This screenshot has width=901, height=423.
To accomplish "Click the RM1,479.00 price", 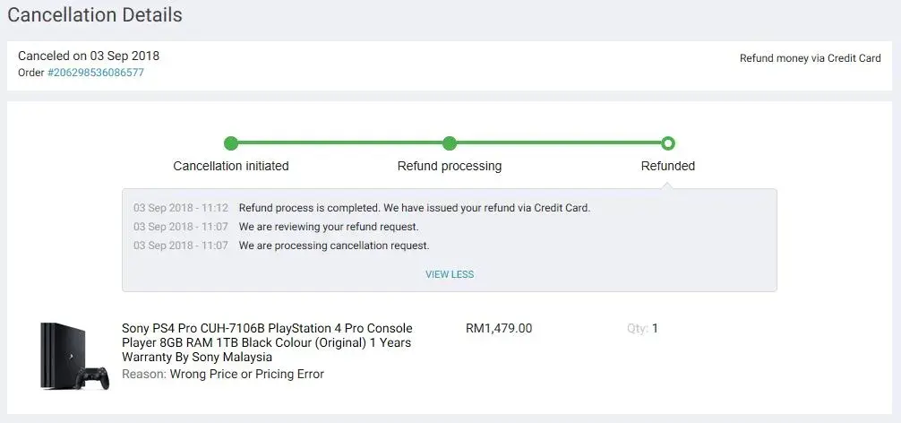I will click(499, 328).
